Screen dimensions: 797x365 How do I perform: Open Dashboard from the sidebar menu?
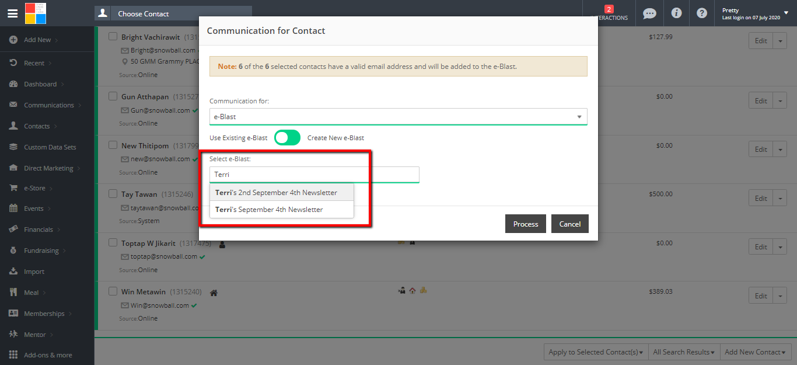pos(40,84)
